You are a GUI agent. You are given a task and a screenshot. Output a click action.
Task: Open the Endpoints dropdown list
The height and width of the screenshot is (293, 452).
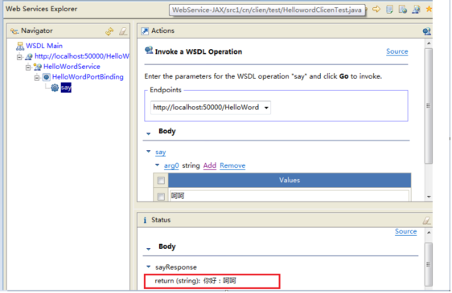point(266,108)
